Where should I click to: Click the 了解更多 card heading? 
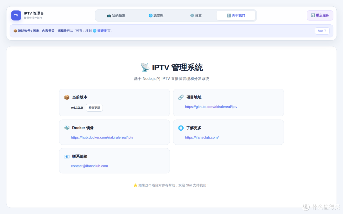point(194,128)
